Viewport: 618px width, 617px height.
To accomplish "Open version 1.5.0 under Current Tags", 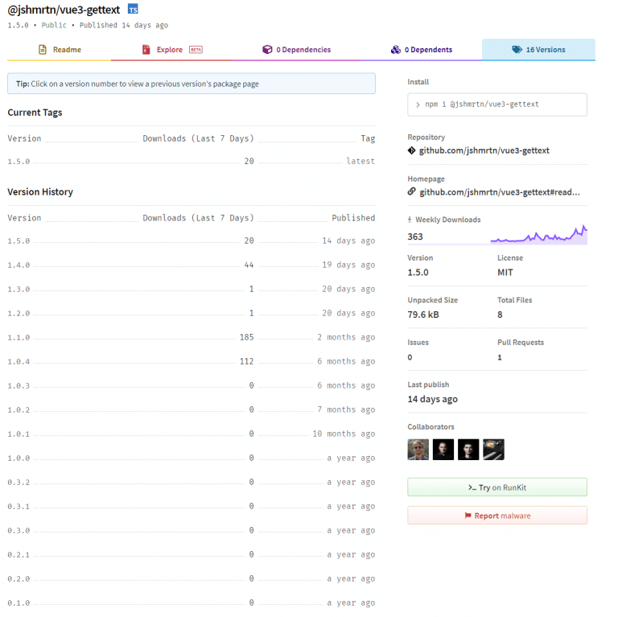I will pyautogui.click(x=19, y=162).
